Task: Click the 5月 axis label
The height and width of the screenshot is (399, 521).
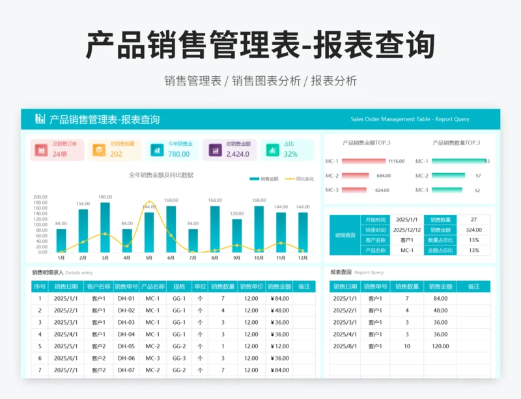Action: click(x=149, y=258)
